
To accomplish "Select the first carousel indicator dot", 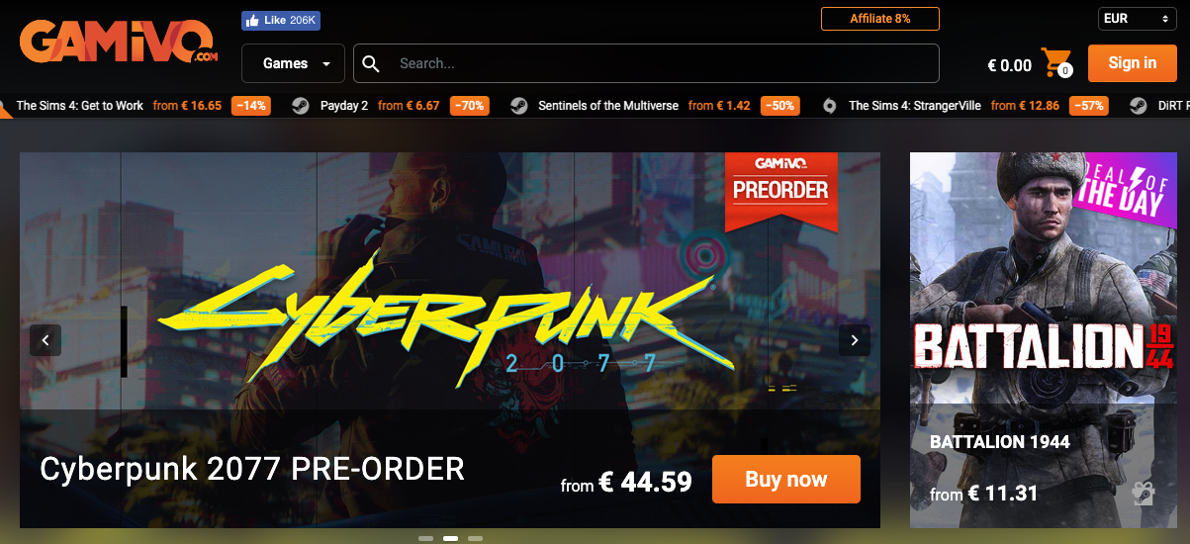I will (425, 538).
